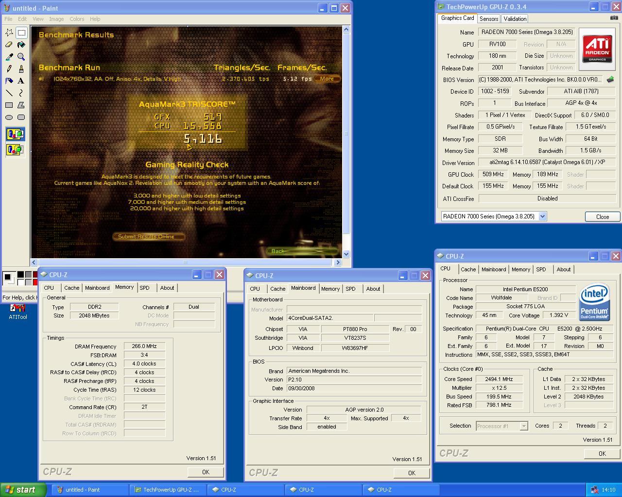Select the Ellipse shape tool
This screenshot has height=497, width=622.
point(9,117)
